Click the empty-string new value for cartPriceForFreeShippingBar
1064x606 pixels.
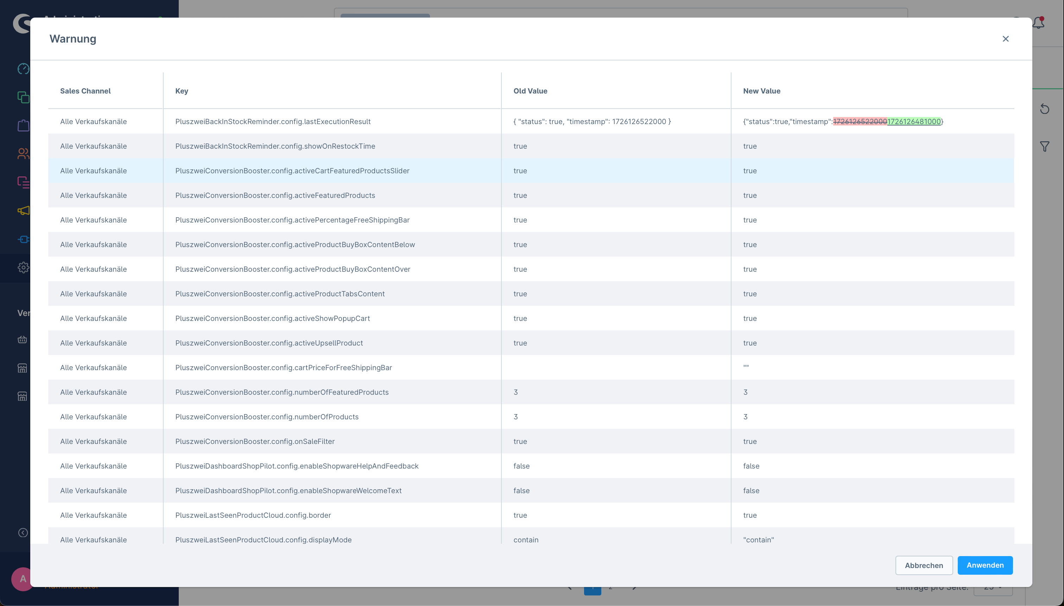pos(746,367)
